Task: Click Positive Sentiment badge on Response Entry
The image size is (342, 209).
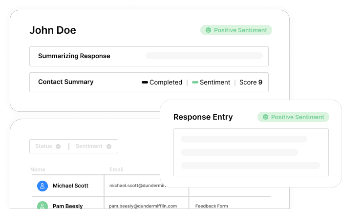Action: [x=293, y=117]
